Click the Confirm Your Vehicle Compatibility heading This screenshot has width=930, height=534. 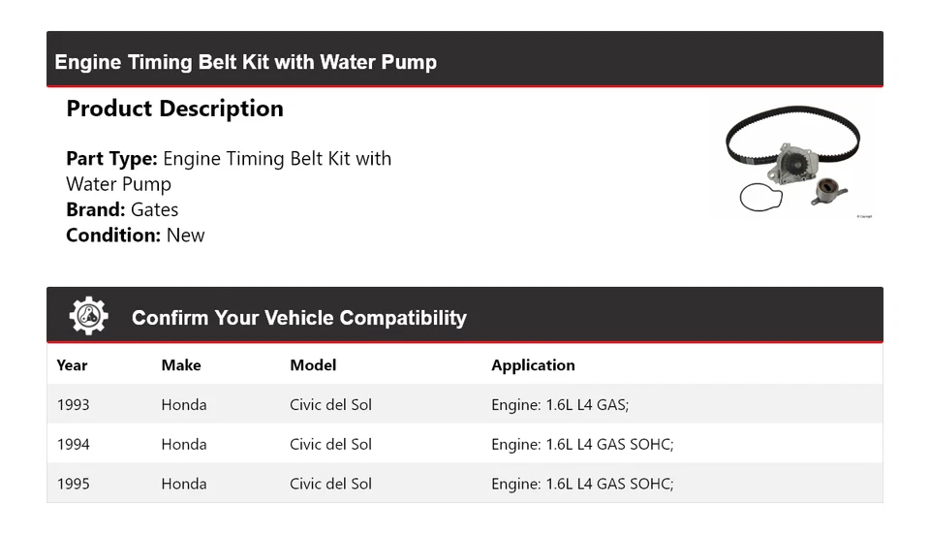pyautogui.click(x=298, y=318)
